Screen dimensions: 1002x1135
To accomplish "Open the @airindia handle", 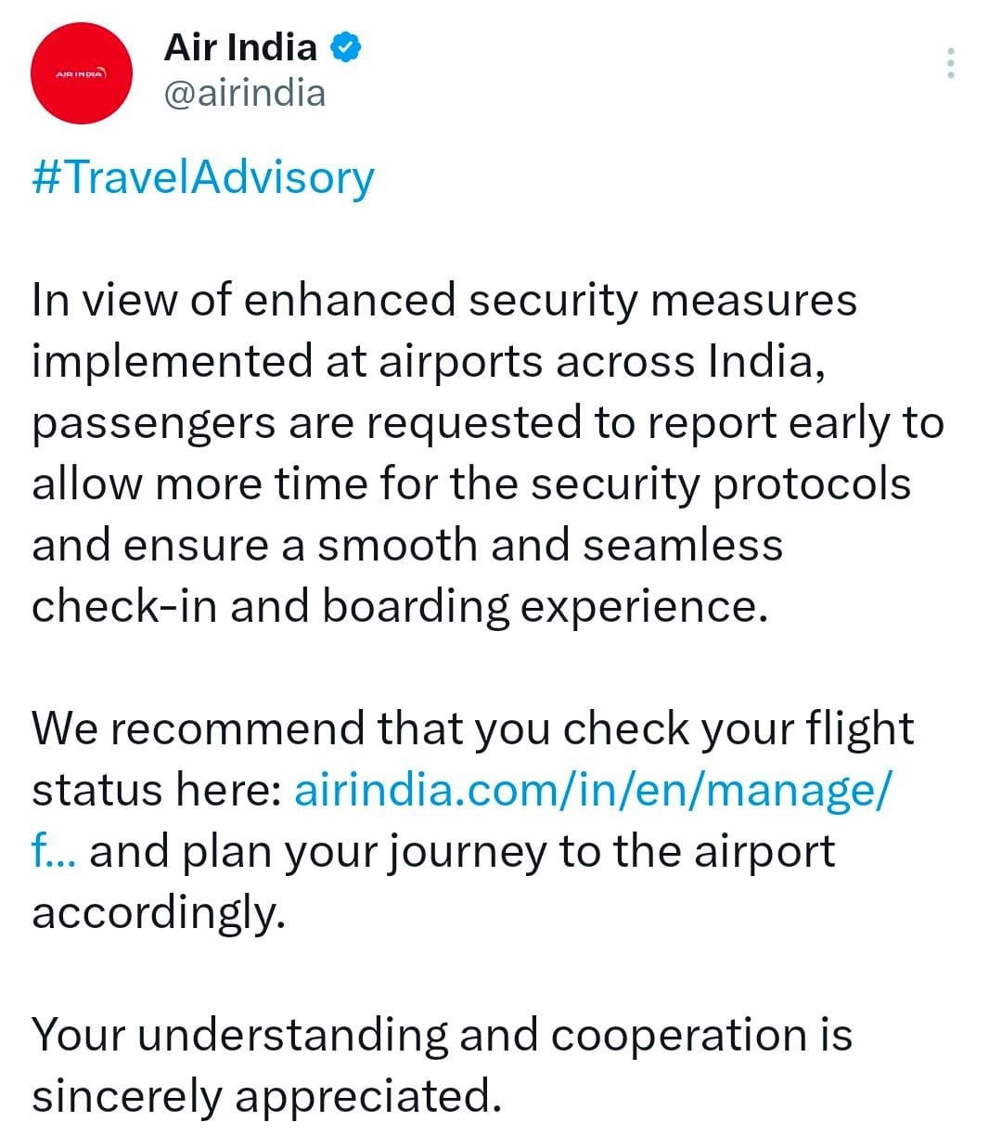I will (x=245, y=93).
